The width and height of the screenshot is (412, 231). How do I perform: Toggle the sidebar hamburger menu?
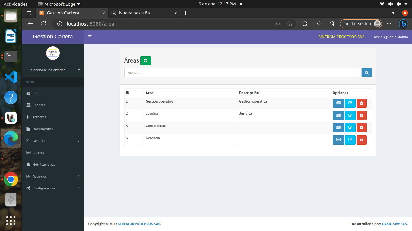coord(90,37)
